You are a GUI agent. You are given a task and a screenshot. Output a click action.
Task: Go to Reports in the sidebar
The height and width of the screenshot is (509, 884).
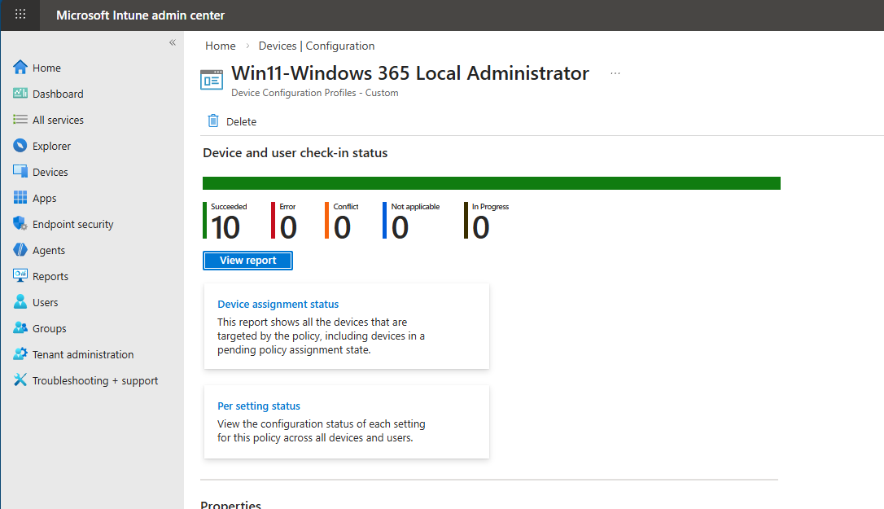[50, 276]
